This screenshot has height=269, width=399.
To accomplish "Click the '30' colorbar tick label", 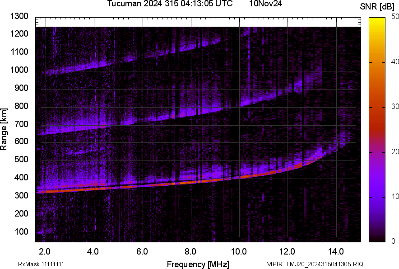I will pos(395,106).
